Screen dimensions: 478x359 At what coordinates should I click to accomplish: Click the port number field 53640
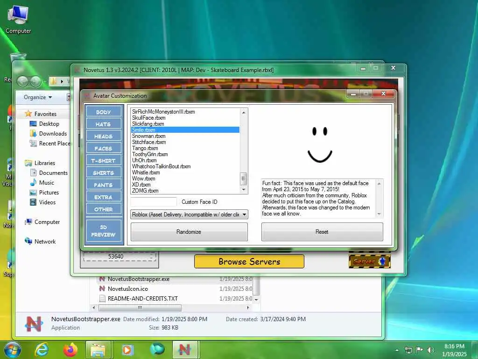click(119, 257)
